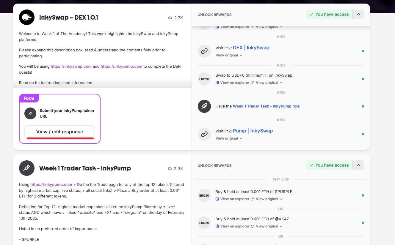Open https://inkypump.com link in the Trader Task description

coord(51,184)
